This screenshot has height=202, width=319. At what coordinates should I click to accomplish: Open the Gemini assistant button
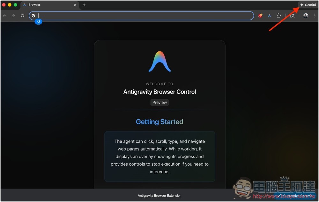(308, 5)
